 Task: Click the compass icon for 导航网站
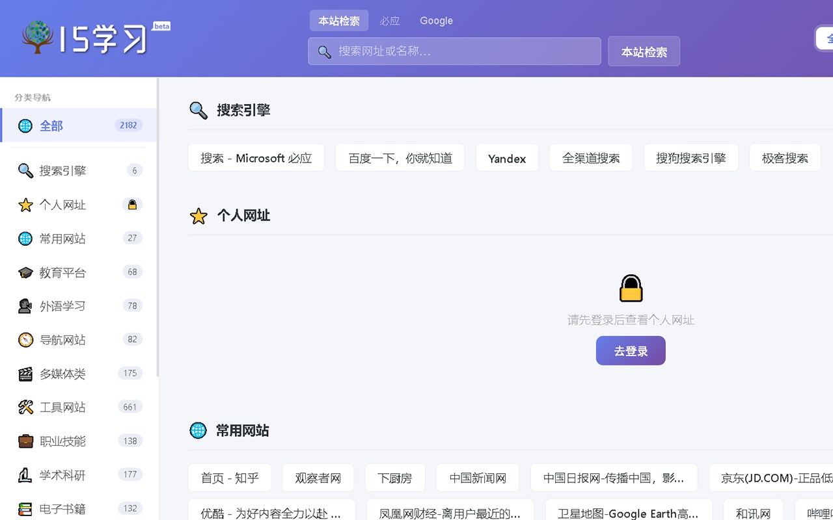click(25, 340)
